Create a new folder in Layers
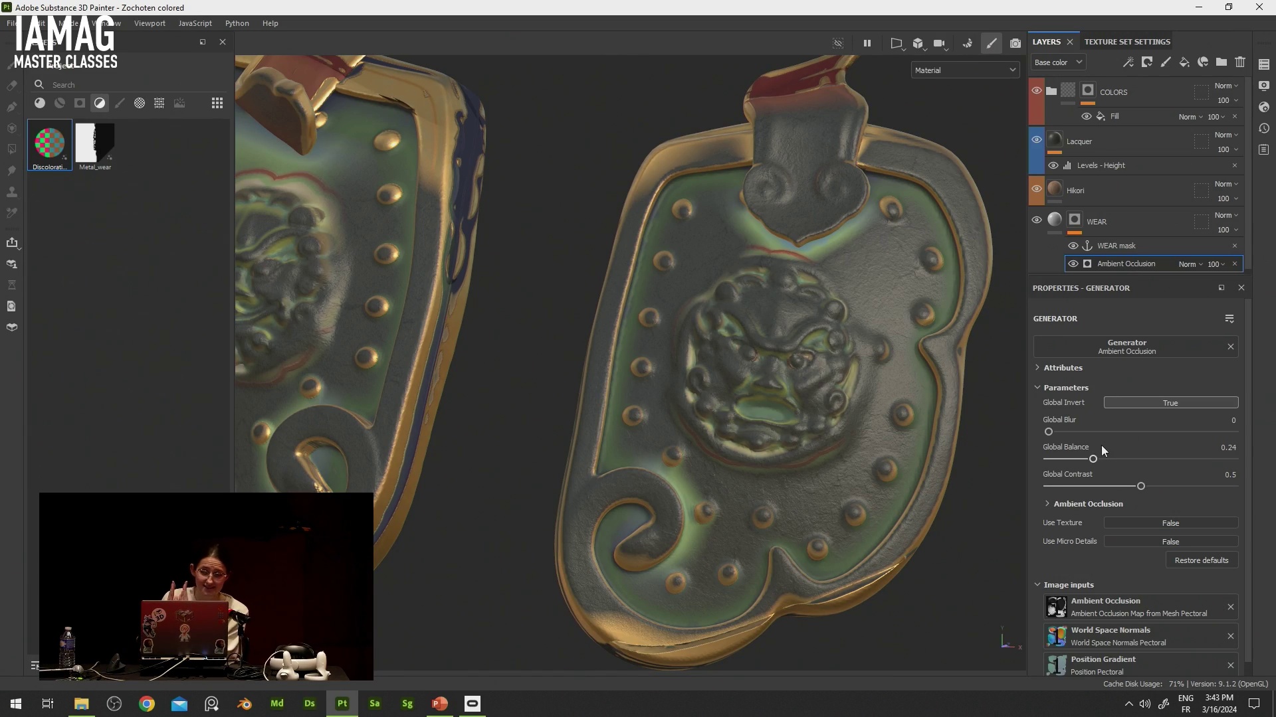The width and height of the screenshot is (1276, 717). [1222, 62]
